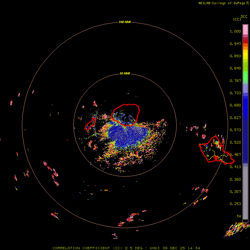Click the 0.413 scale value
The height and width of the screenshot is (250, 250).
click(235, 167)
